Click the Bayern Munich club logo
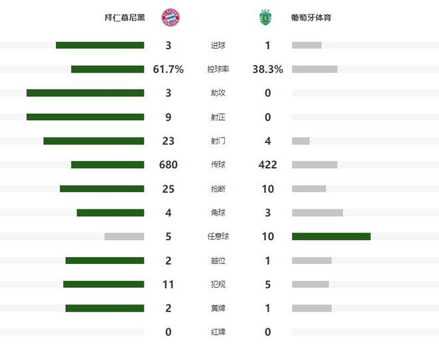Viewport: 439px width, 347px height. [170, 17]
